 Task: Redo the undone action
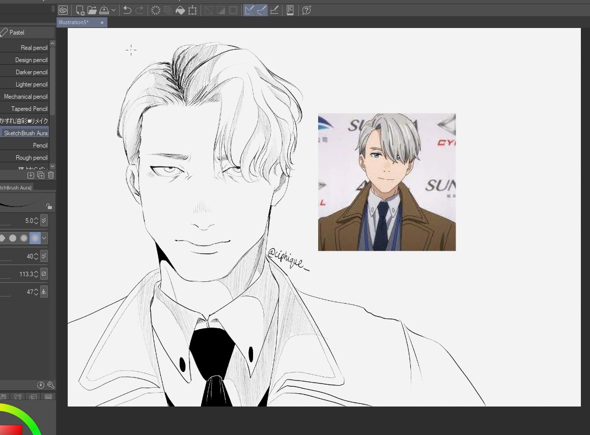pos(139,10)
